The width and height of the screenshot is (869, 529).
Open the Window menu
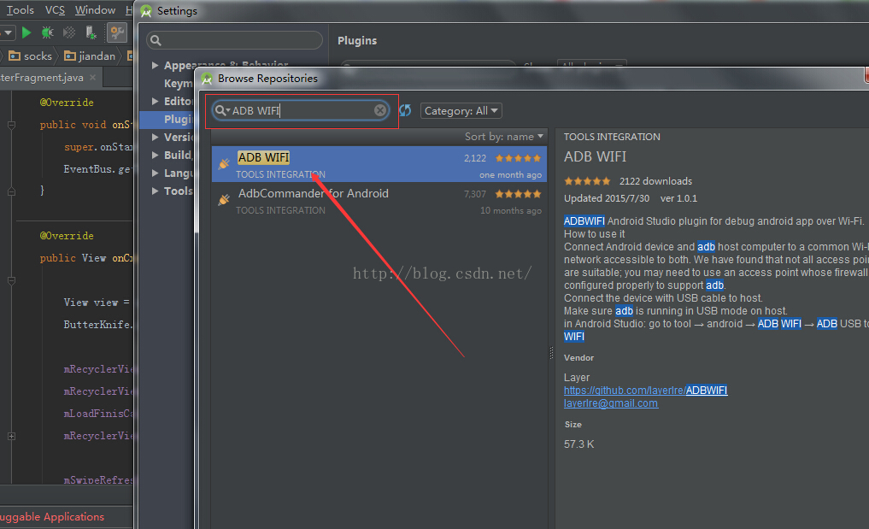click(96, 10)
